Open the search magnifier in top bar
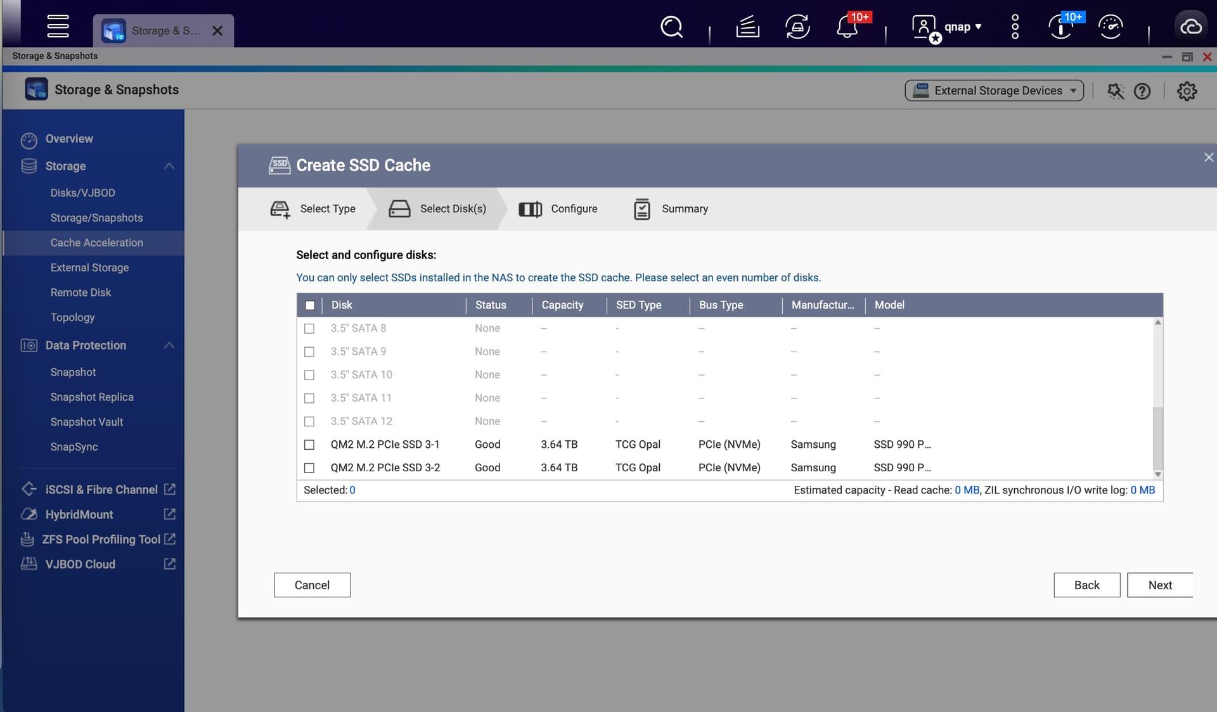 click(x=671, y=27)
